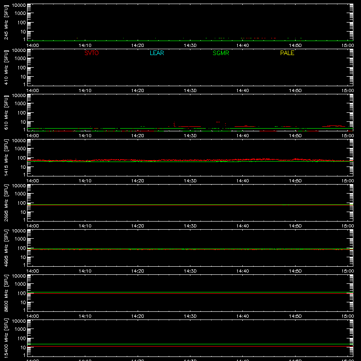Viewport: 361px width, 361px height.
Task: Click the green baseline in the 245 MHz panel
Action: [x=190, y=41]
